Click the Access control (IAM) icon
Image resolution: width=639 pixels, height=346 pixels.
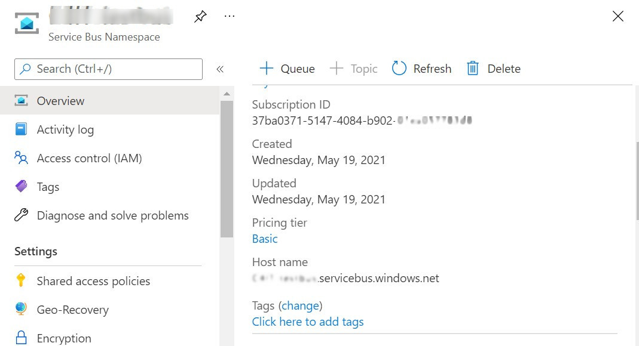21,158
